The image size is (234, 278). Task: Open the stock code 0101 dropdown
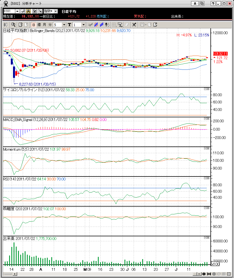17,11
